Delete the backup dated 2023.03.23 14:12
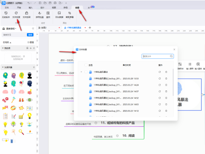 (166, 111)
